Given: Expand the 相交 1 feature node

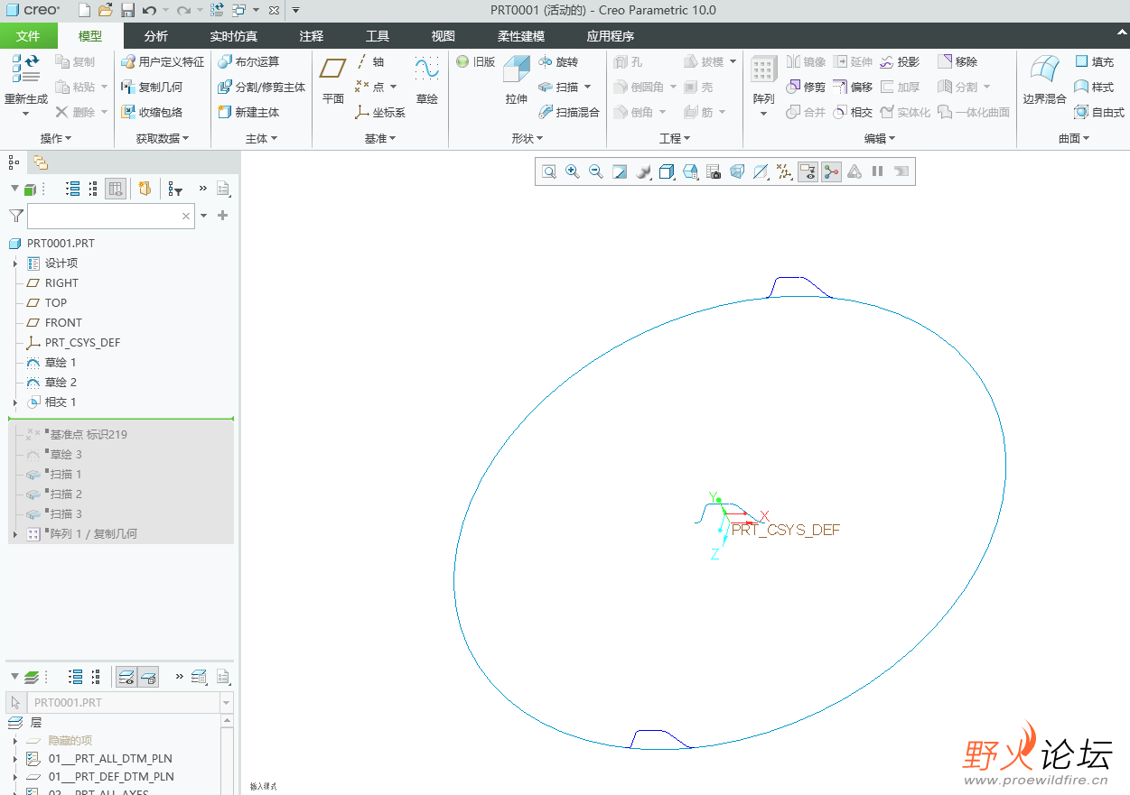Looking at the screenshot, I should pyautogui.click(x=15, y=402).
